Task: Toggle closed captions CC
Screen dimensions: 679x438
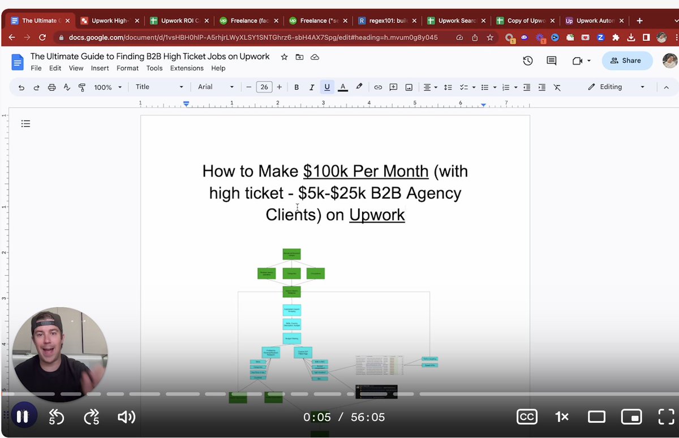Action: point(527,417)
